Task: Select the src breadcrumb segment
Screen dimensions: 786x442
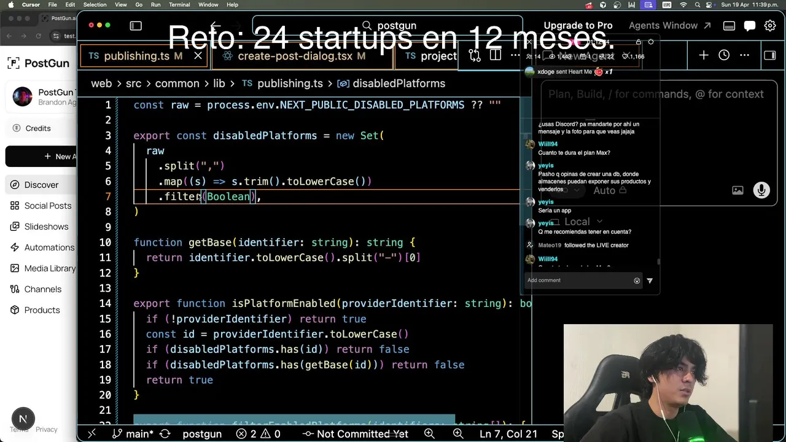Action: [x=133, y=83]
